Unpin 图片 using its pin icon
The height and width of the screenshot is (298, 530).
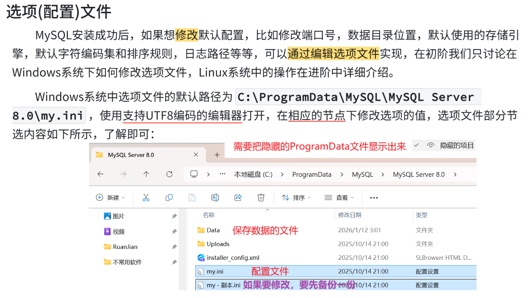coord(174,216)
